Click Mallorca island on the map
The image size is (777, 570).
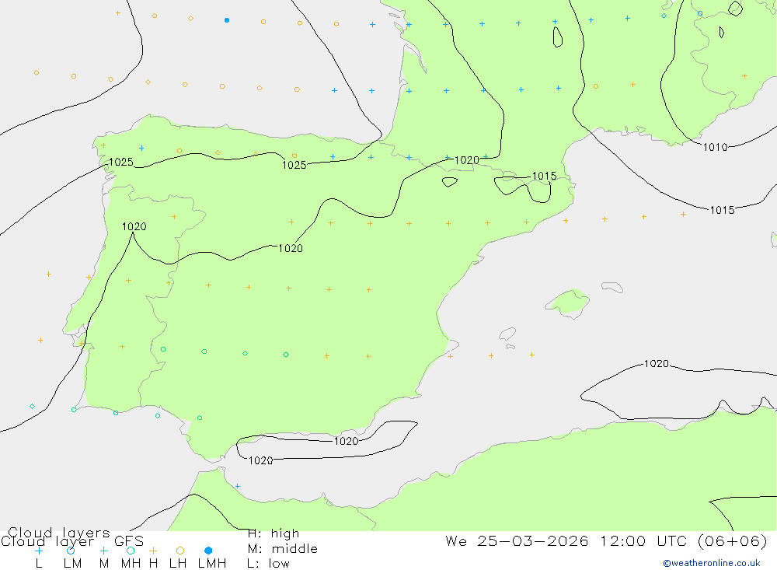click(569, 302)
